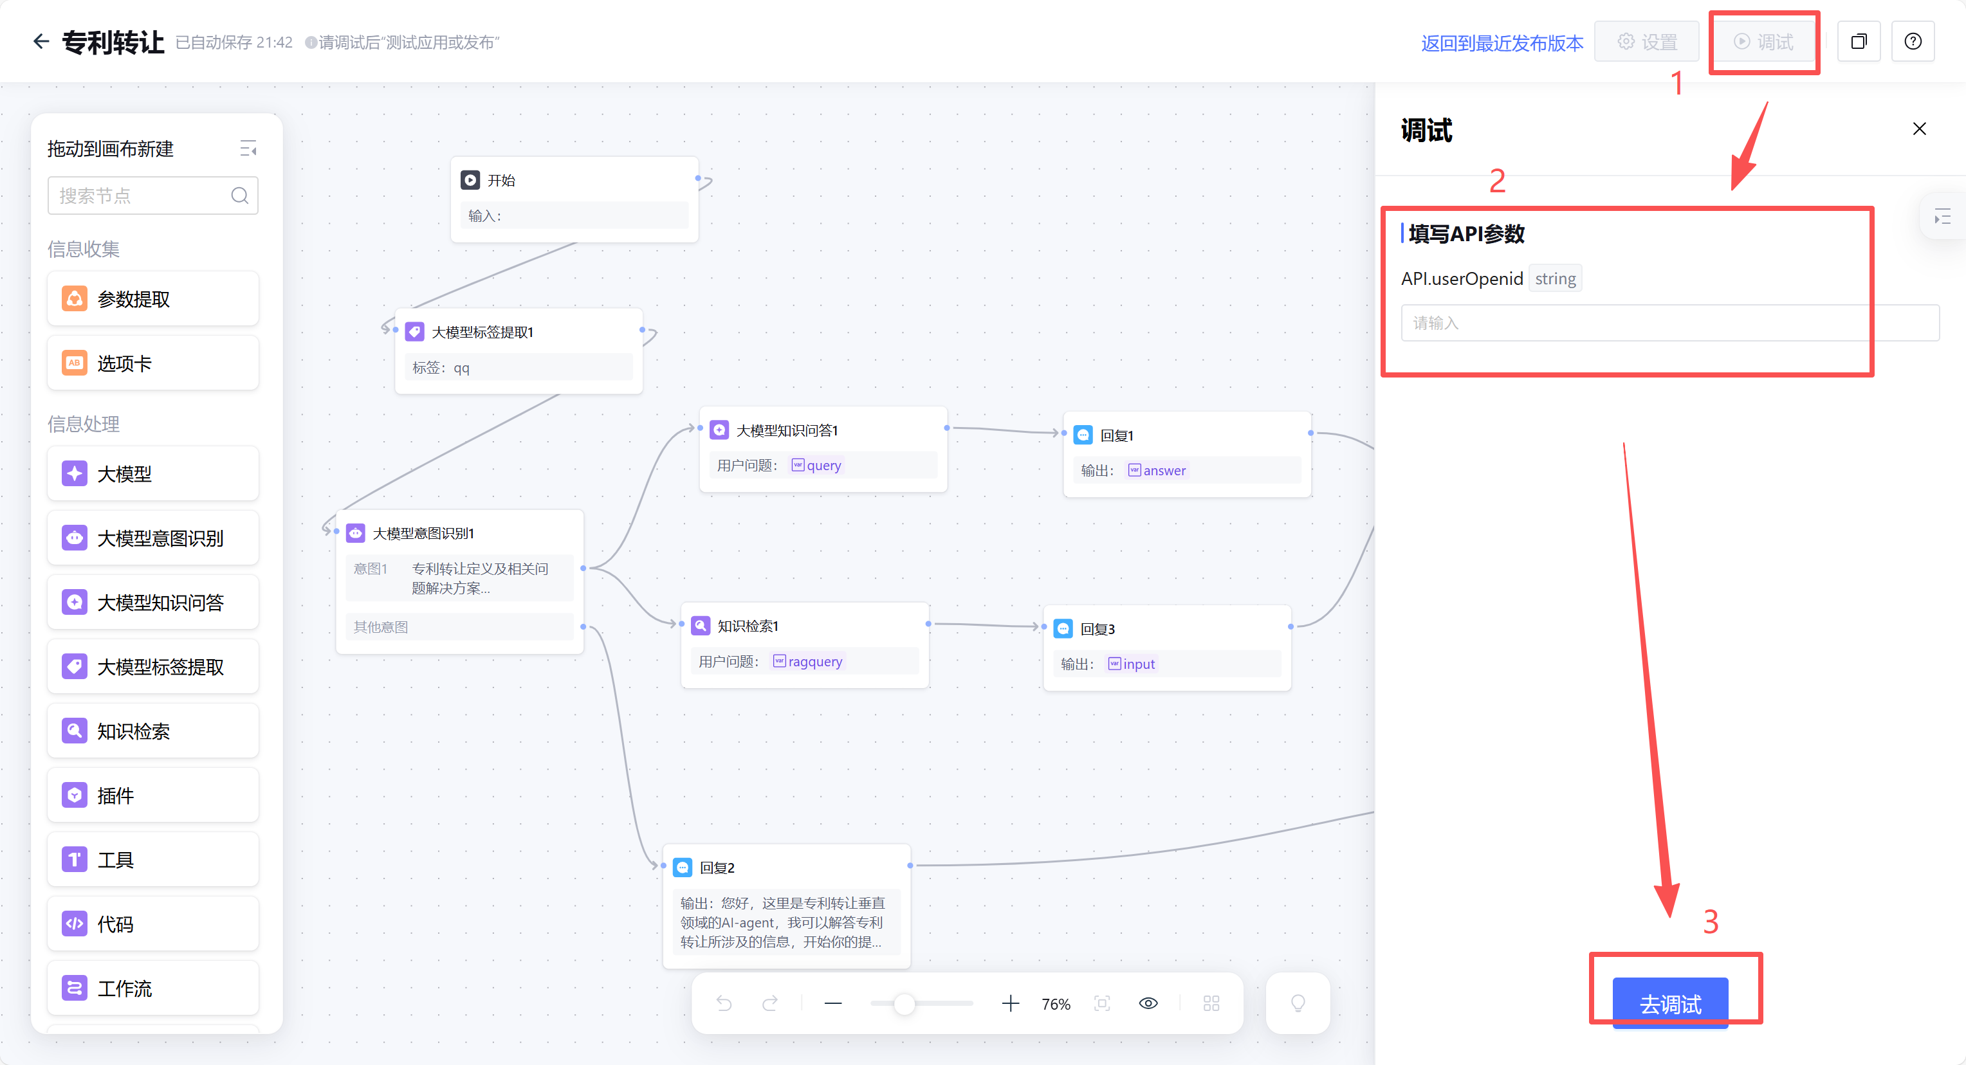
Task: Click the copy/duplicate icon in header
Action: [1859, 41]
